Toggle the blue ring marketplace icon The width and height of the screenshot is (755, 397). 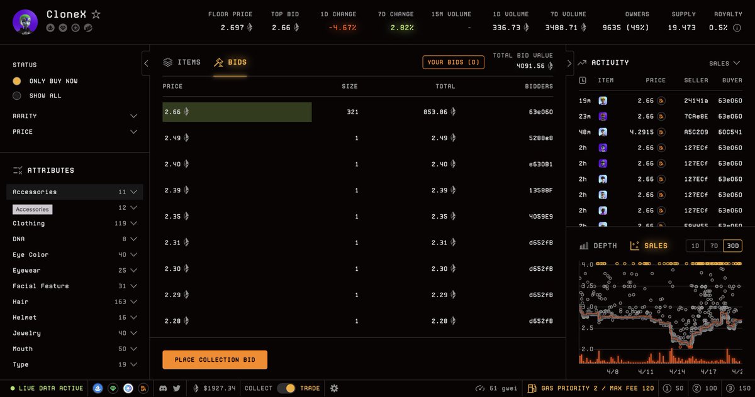coord(128,388)
